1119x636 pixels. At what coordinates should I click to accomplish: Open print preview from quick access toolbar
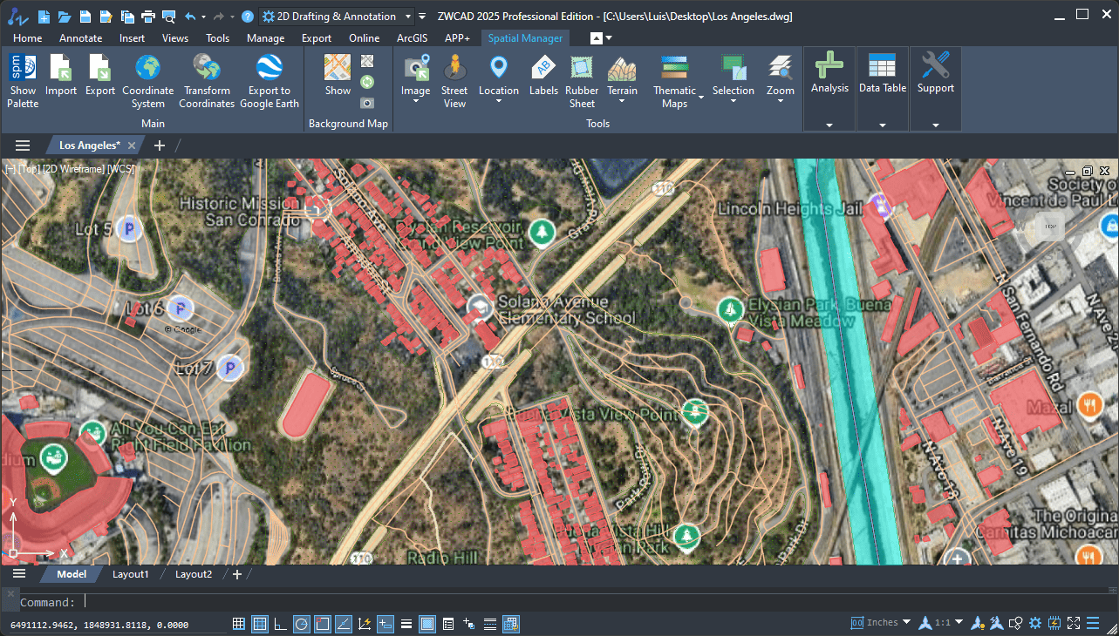pyautogui.click(x=168, y=16)
